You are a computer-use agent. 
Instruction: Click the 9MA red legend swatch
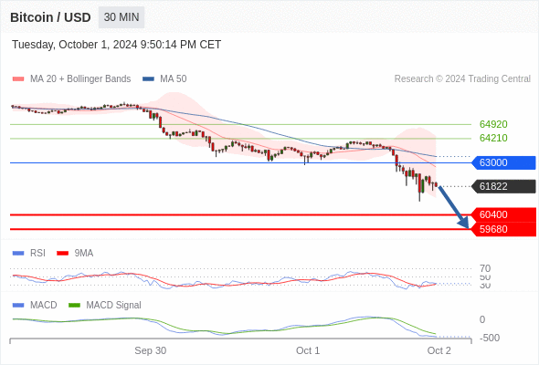[62, 254]
